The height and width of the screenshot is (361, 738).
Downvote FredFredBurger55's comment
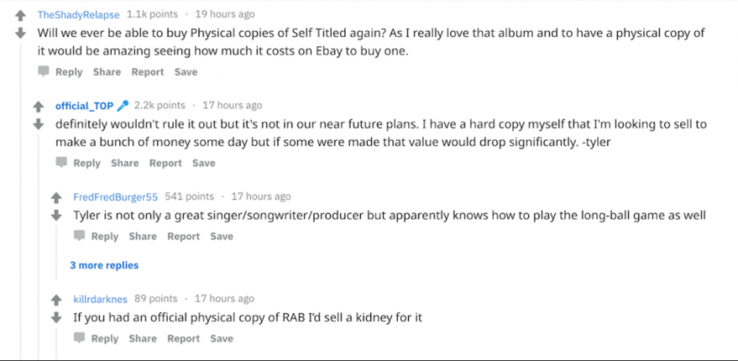(57, 216)
